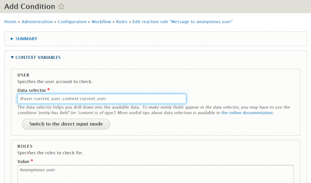Go to Configuration from the breadcrumb
Viewport: 311px width, 183px height.
tap(72, 22)
